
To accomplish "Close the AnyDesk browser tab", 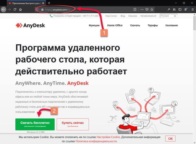I will pos(43,3).
